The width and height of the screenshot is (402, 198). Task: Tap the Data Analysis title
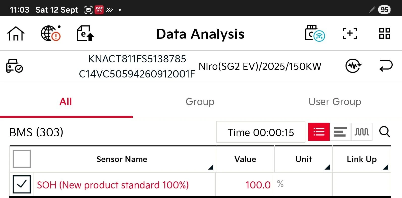200,34
